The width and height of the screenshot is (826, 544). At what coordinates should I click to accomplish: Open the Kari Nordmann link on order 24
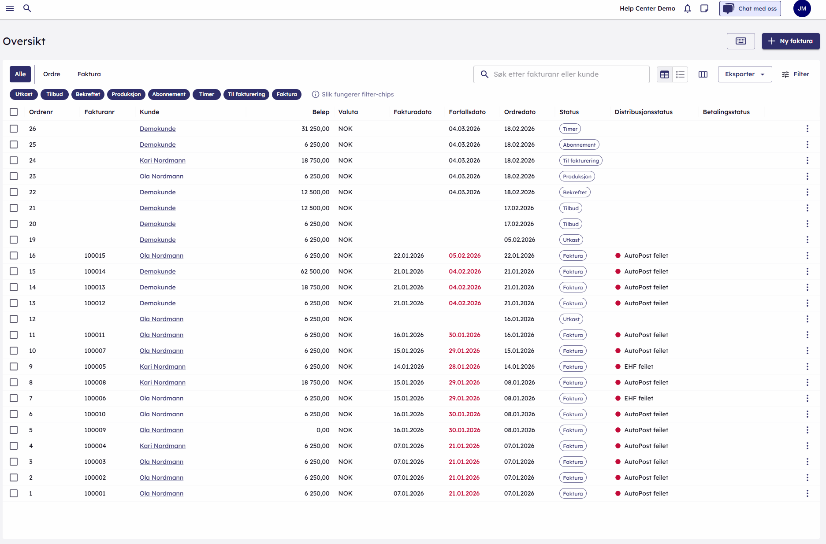[162, 160]
